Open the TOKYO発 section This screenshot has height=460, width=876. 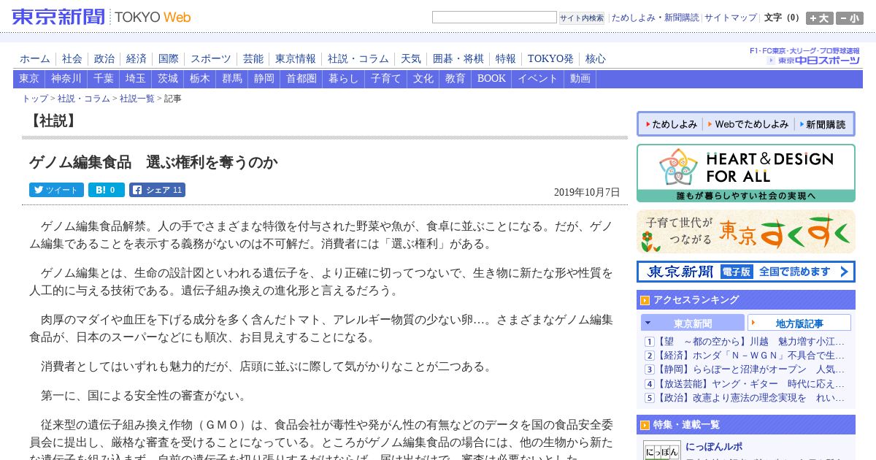pyautogui.click(x=550, y=59)
